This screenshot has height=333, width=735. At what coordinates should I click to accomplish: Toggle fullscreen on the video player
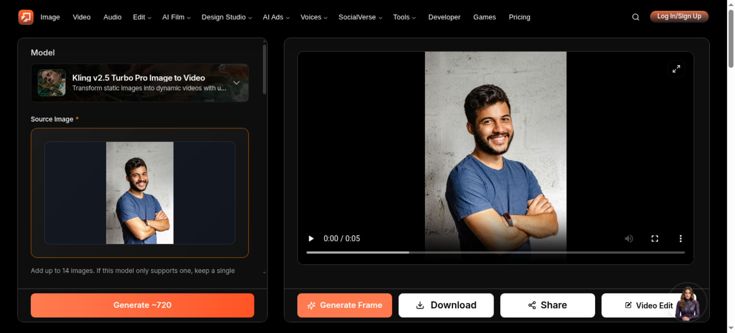coord(655,239)
